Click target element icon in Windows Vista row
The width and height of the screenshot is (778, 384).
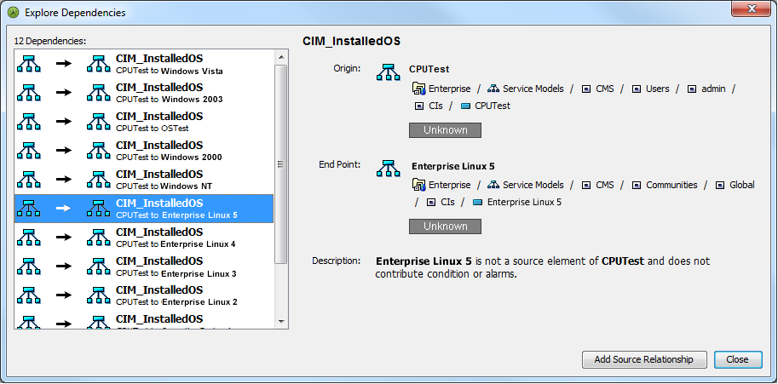pos(98,63)
